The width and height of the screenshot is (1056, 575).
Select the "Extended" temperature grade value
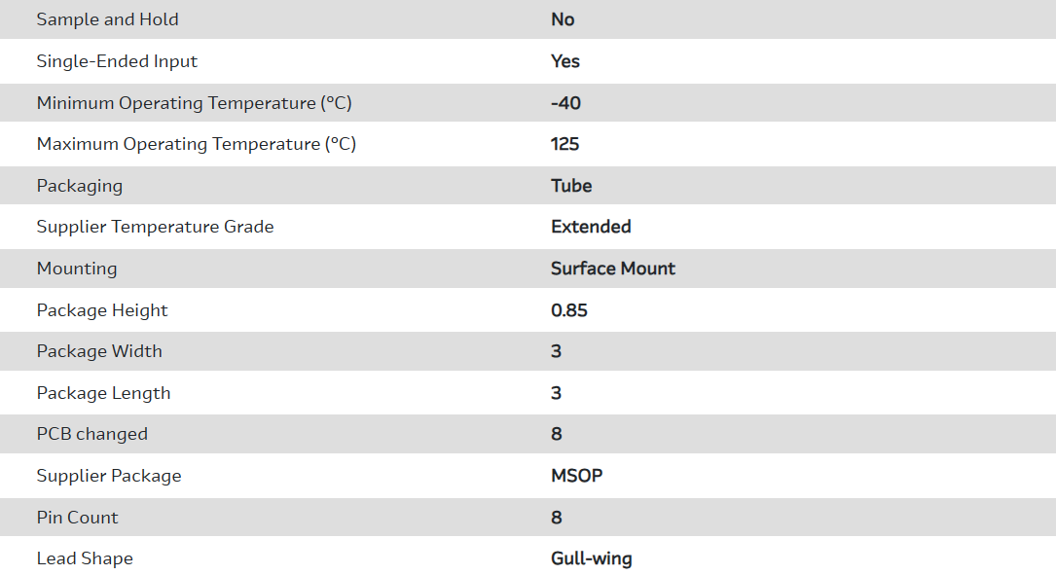point(591,227)
